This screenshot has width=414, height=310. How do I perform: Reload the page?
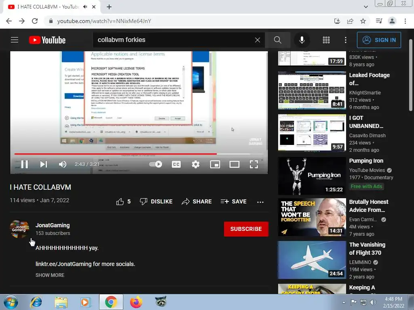pyautogui.click(x=35, y=21)
